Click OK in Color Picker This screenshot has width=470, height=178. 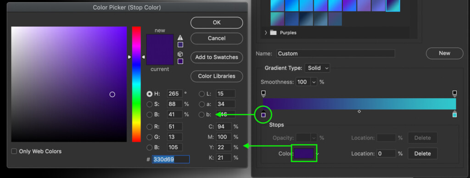click(x=217, y=22)
